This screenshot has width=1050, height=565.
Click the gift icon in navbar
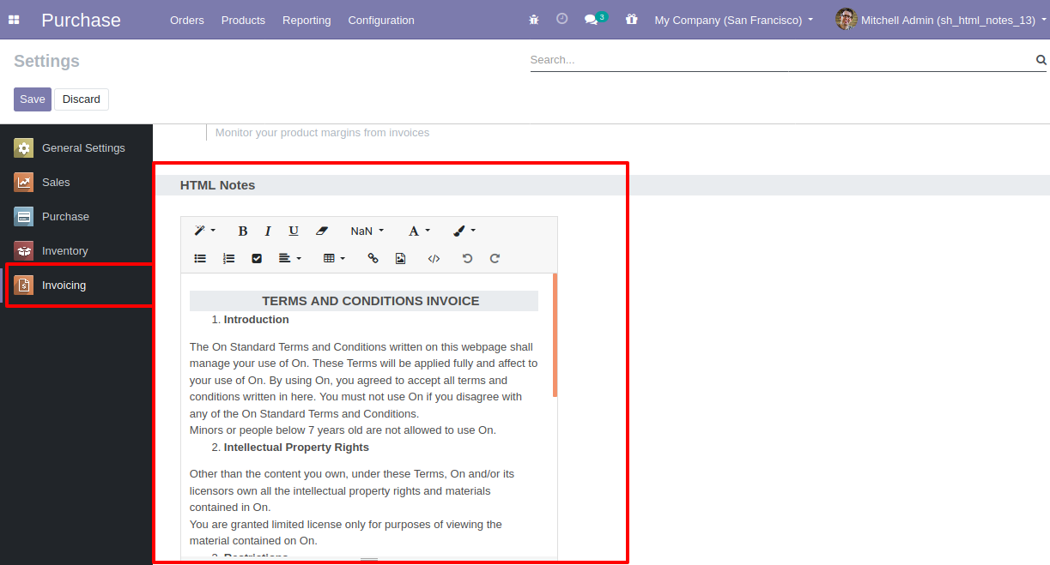point(632,20)
